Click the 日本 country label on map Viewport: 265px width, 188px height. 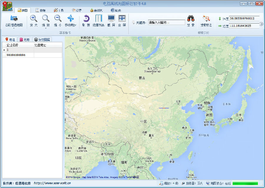pos(238,115)
